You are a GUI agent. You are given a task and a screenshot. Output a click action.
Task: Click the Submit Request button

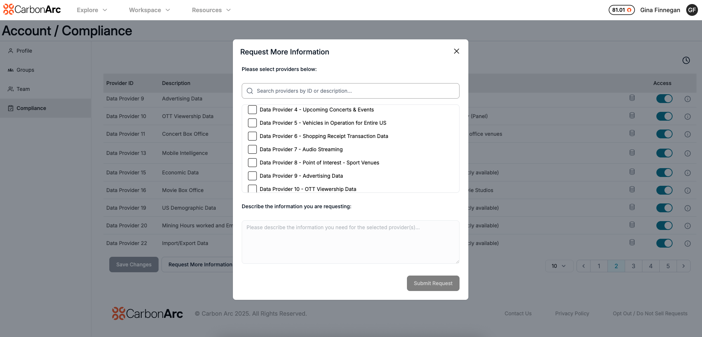433,283
